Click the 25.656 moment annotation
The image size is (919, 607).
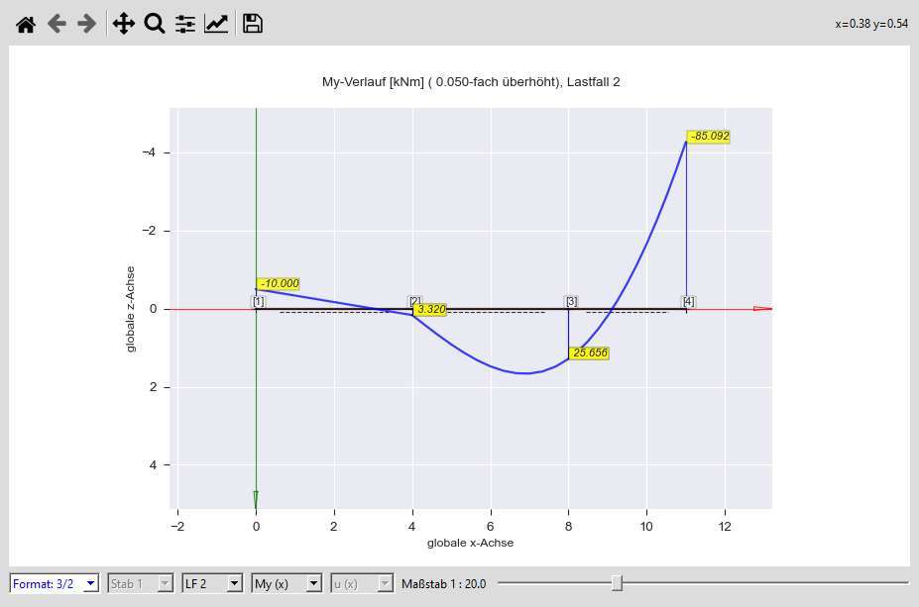coord(589,353)
